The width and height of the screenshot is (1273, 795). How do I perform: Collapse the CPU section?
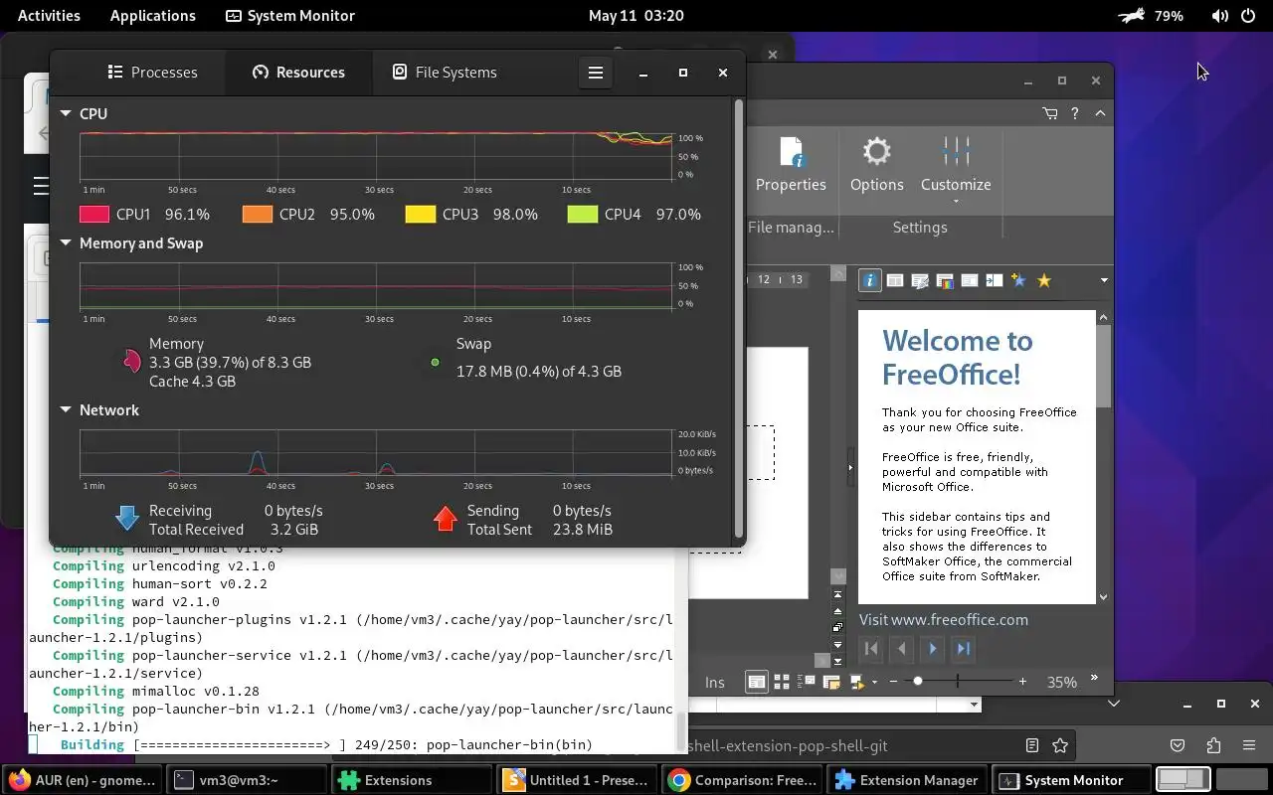pyautogui.click(x=66, y=114)
